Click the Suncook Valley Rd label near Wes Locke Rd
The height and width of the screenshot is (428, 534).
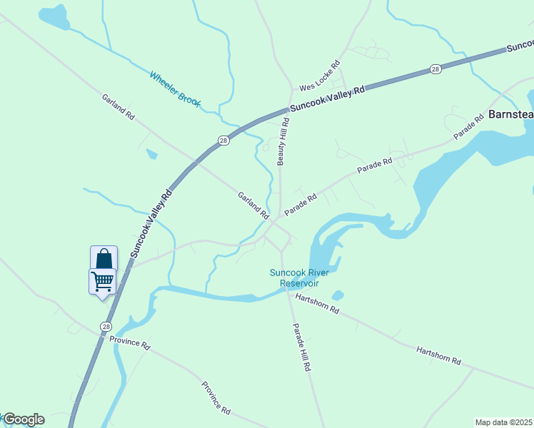pos(327,98)
